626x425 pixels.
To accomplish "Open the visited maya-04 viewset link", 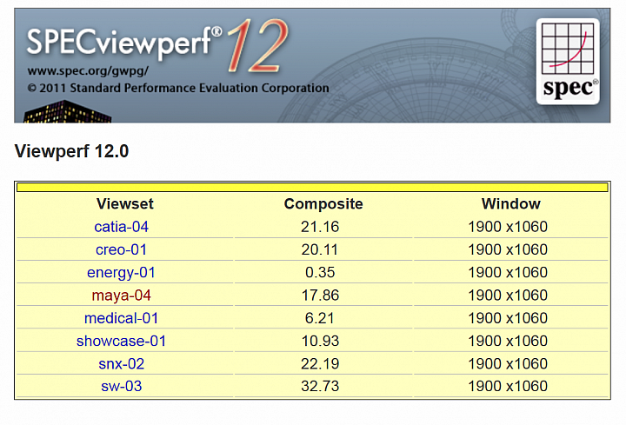I will (121, 296).
